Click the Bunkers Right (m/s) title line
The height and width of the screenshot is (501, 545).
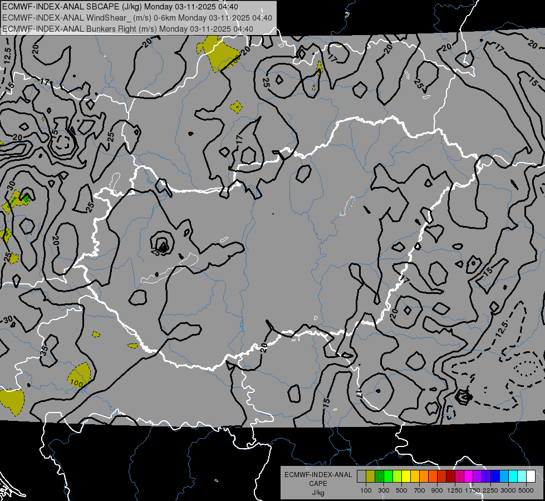(127, 29)
